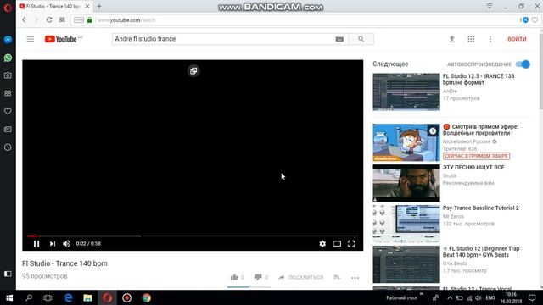Switch to theater mode
Viewport: 543px width, 305px height.
click(x=337, y=244)
